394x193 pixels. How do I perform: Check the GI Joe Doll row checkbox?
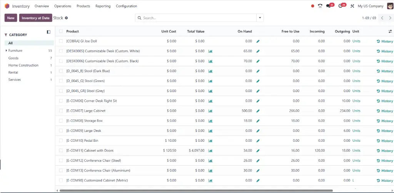pos(61,41)
